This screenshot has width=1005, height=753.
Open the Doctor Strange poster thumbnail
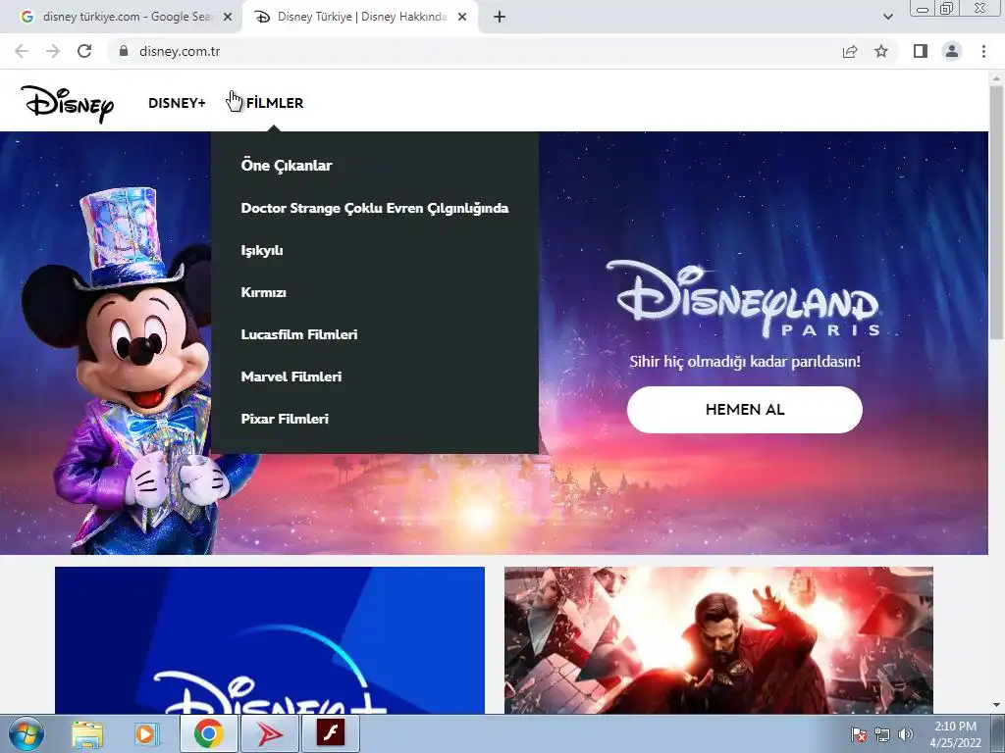tap(718, 640)
